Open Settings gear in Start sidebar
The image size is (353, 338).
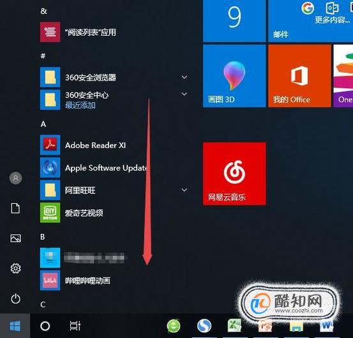coord(15,268)
